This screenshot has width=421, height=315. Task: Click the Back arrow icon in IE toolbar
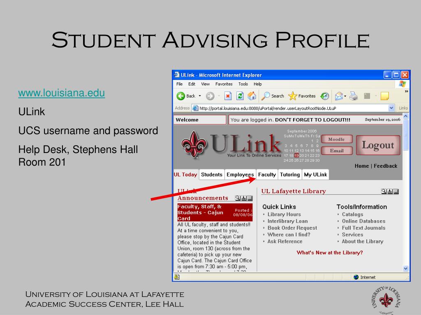coord(181,96)
